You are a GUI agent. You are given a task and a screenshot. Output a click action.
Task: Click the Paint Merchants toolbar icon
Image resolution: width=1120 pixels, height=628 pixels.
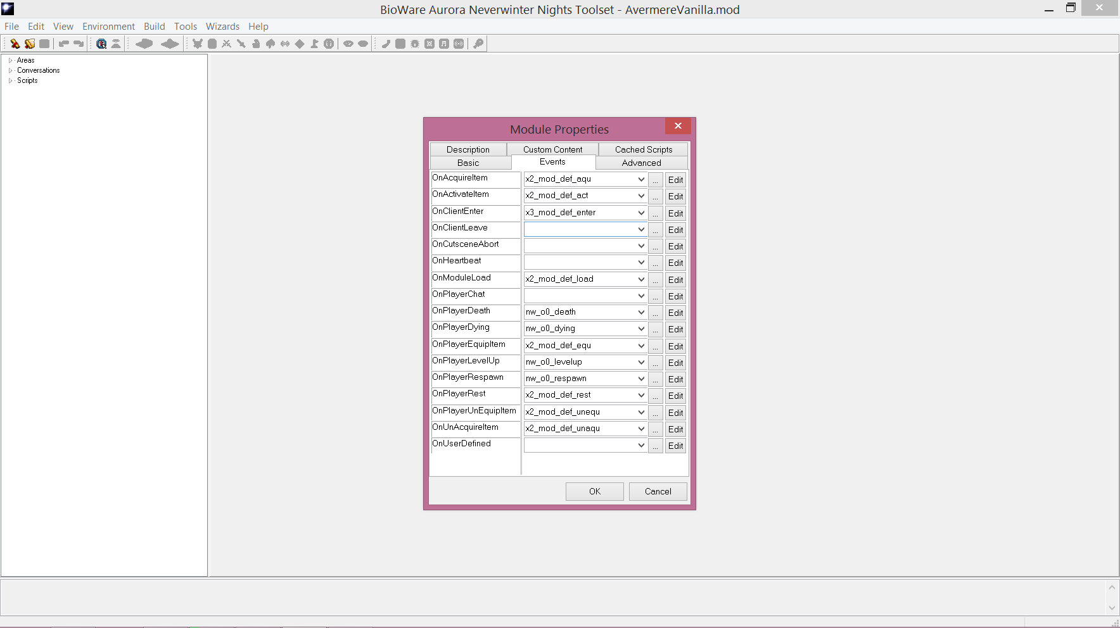pyautogui.click(x=256, y=44)
